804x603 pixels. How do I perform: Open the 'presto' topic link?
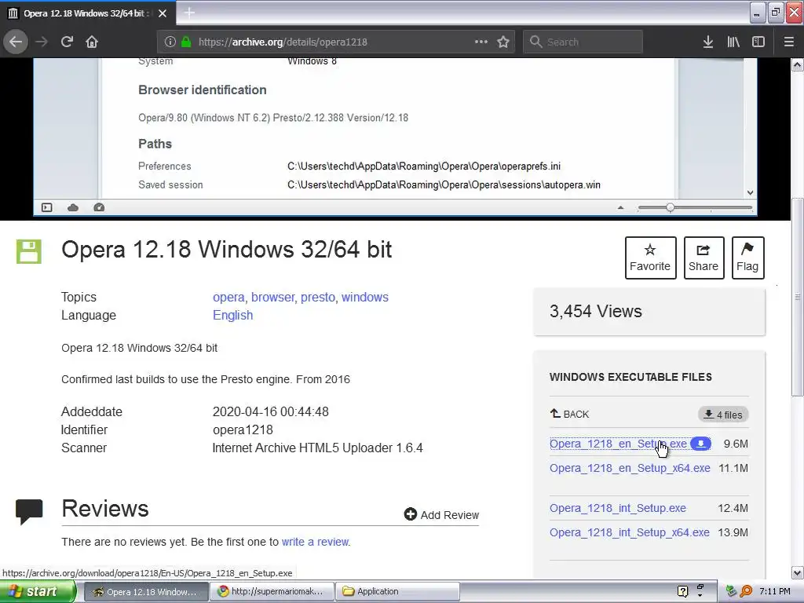click(x=317, y=298)
